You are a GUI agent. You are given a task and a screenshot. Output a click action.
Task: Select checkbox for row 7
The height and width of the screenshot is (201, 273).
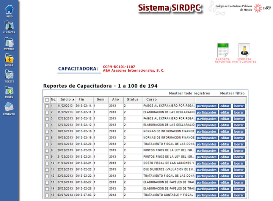click(x=47, y=144)
